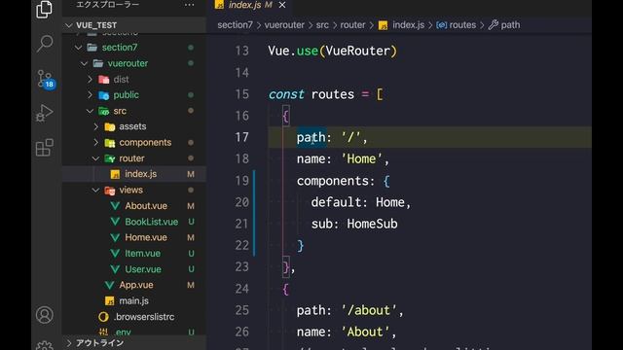
Task: Open User.vue in the file tree
Action: pos(134,269)
